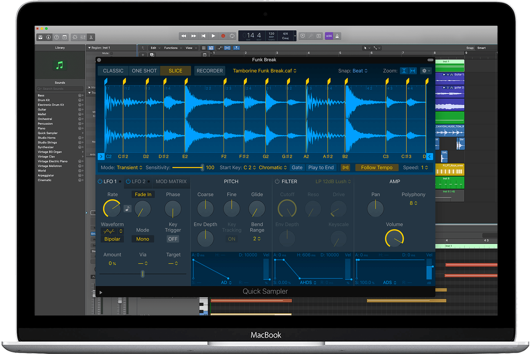Viewport: 531px width, 354px height.
Task: Open the Snap Smart dropdown
Action: click(x=486, y=48)
